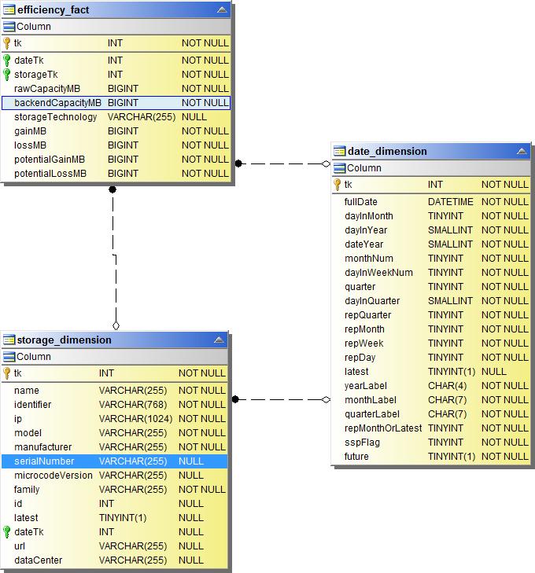535x573 pixels.
Task: Select the name column in storage_dimension
Action: pyautogui.click(x=114, y=391)
